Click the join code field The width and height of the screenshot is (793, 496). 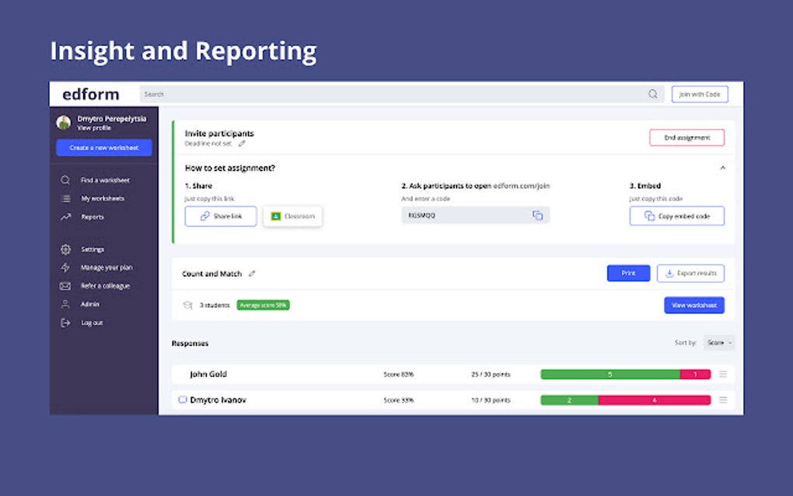click(475, 215)
